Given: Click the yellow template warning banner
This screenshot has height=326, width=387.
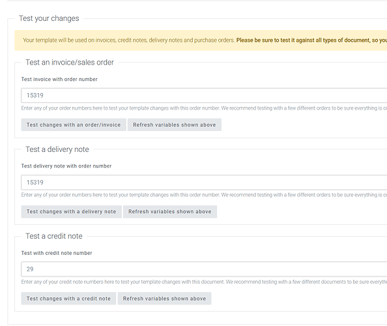Looking at the screenshot, I should point(201,40).
